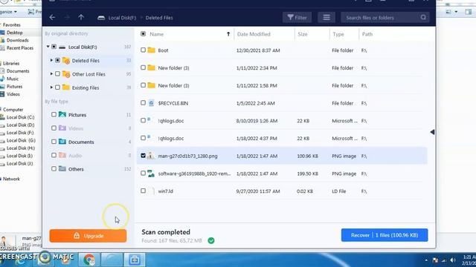Check New folder (3) dated 2:34 PM
The height and width of the screenshot is (267, 476).
[x=143, y=67]
